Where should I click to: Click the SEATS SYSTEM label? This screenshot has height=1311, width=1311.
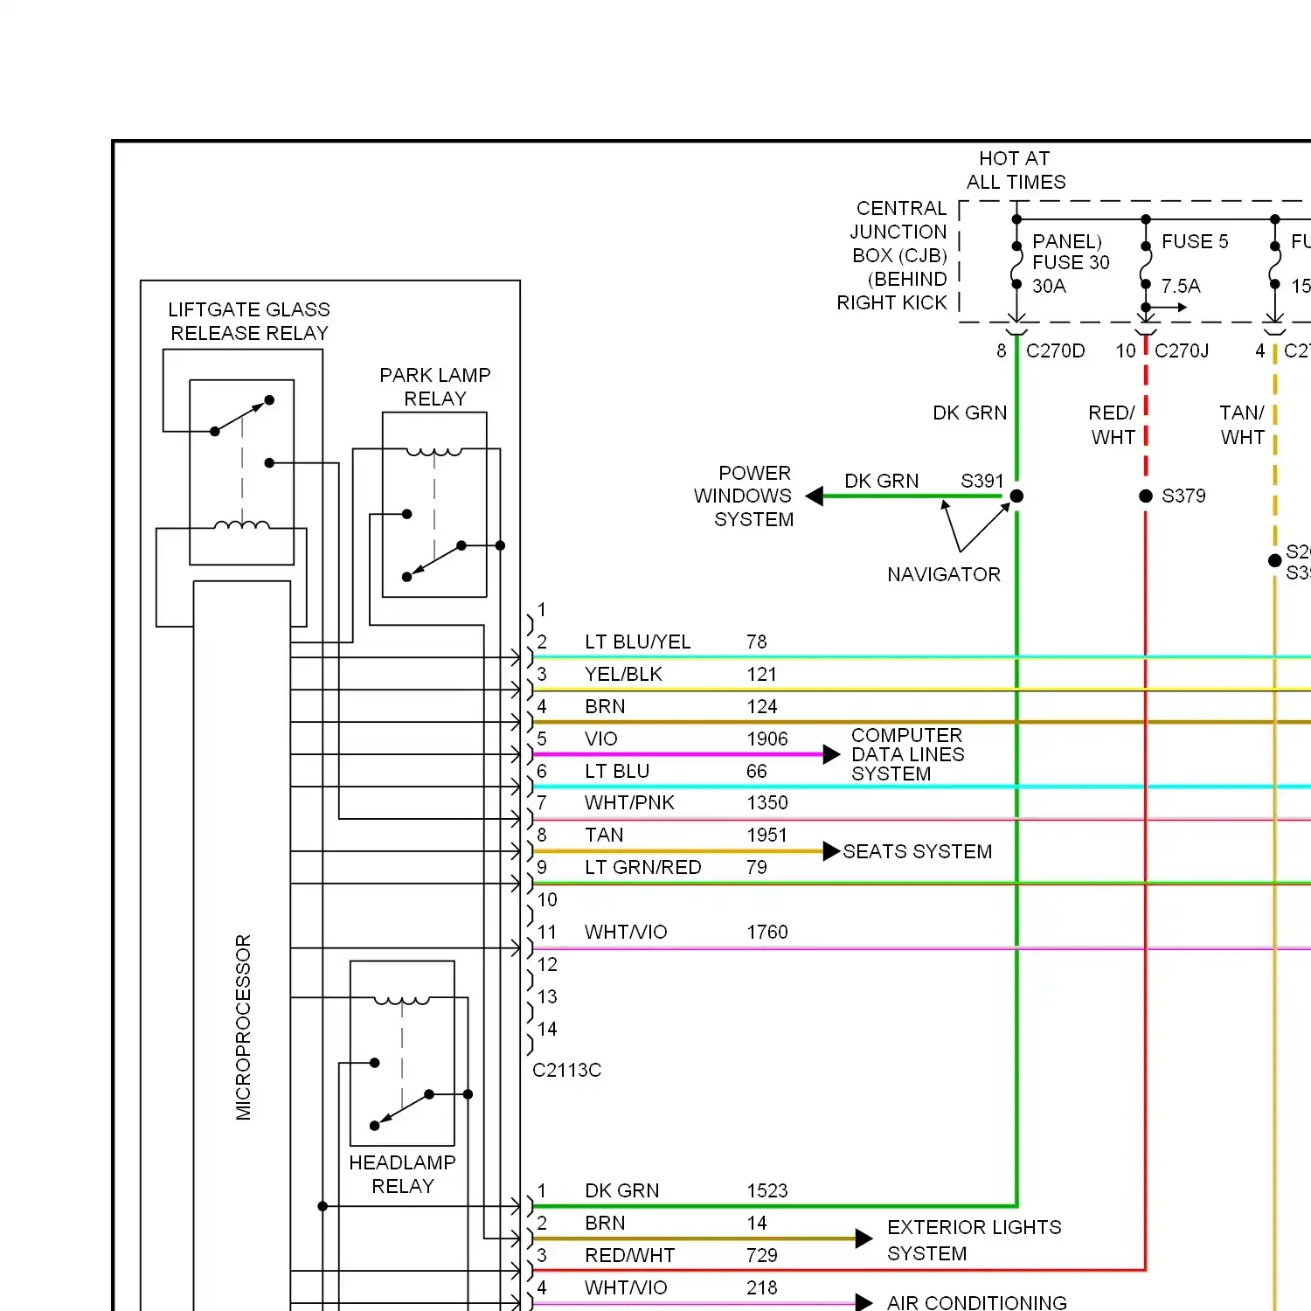click(x=918, y=852)
